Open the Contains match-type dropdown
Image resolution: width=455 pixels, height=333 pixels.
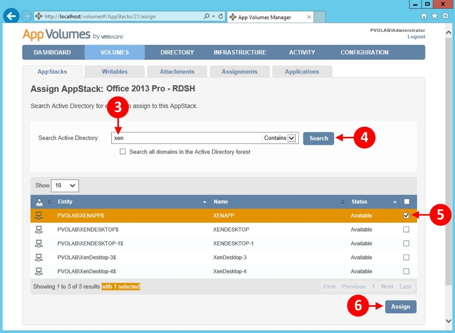click(x=280, y=138)
